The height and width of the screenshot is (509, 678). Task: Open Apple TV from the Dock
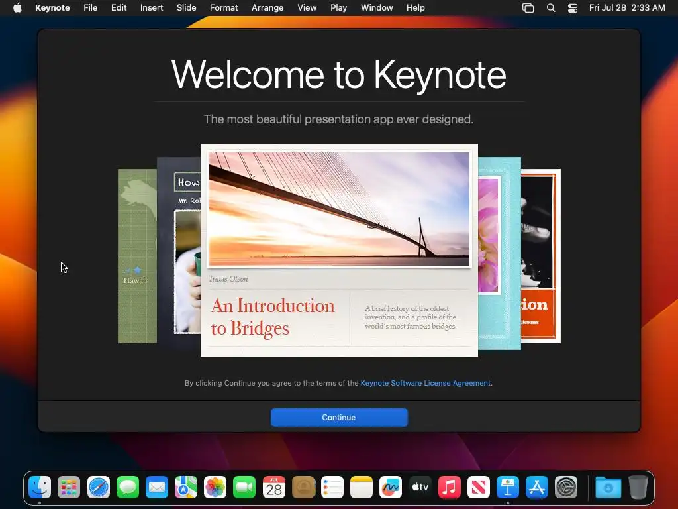pyautogui.click(x=420, y=487)
